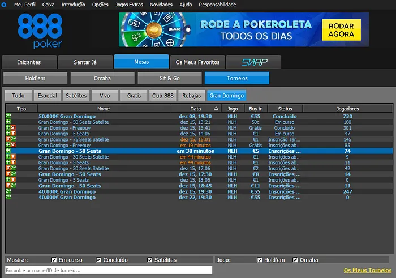
Task: Open the SNAP tab
Action: coord(254,62)
